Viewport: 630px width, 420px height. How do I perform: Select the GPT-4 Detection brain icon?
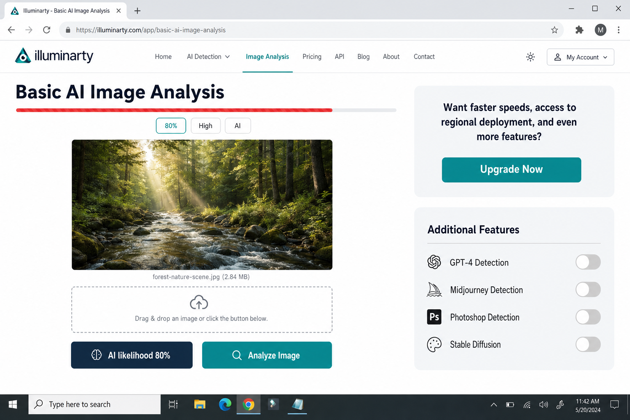tap(434, 262)
